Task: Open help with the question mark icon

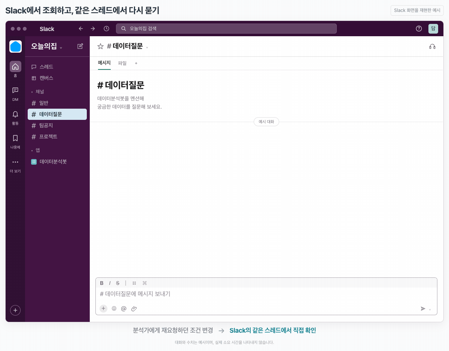Action: point(419,28)
